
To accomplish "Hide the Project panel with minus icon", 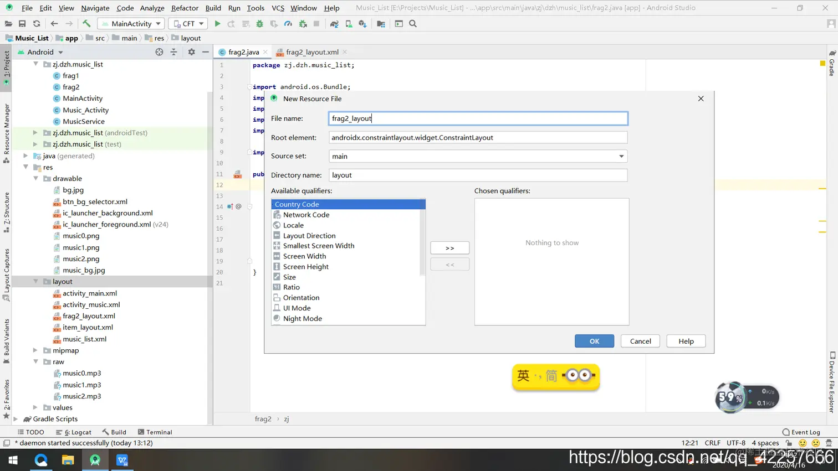I will tap(206, 52).
